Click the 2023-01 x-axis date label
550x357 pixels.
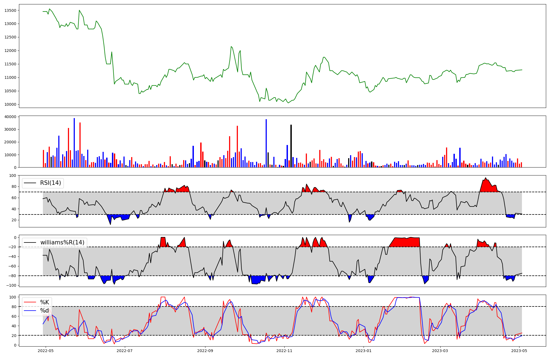[364, 351]
